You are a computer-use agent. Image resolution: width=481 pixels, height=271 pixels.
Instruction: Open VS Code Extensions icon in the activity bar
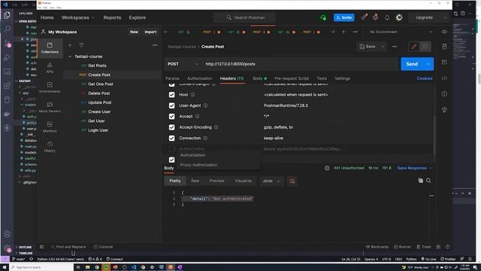point(7,86)
